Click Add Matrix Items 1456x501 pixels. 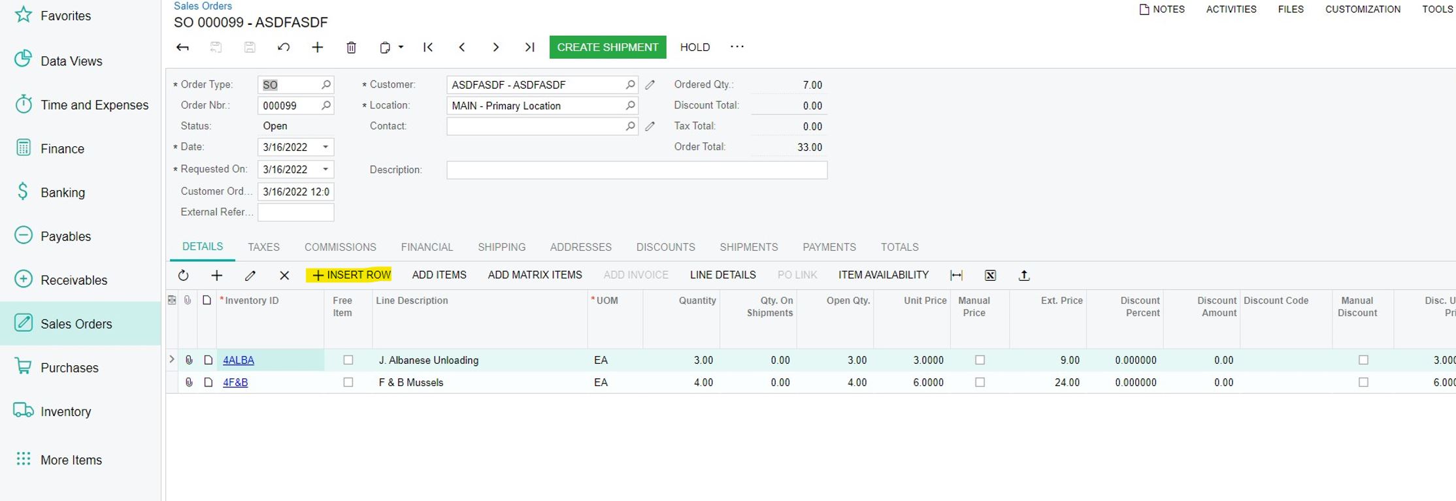click(535, 275)
